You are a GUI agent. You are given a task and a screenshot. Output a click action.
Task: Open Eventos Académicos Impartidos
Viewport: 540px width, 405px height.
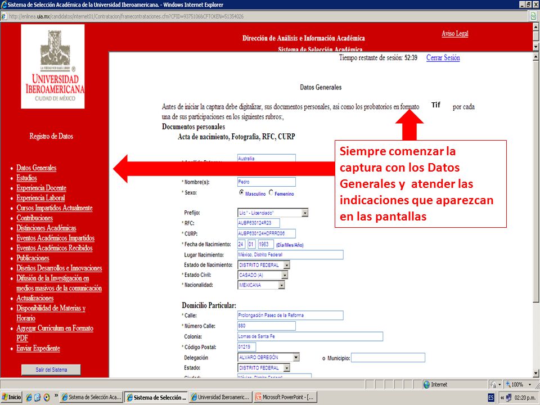56,237
